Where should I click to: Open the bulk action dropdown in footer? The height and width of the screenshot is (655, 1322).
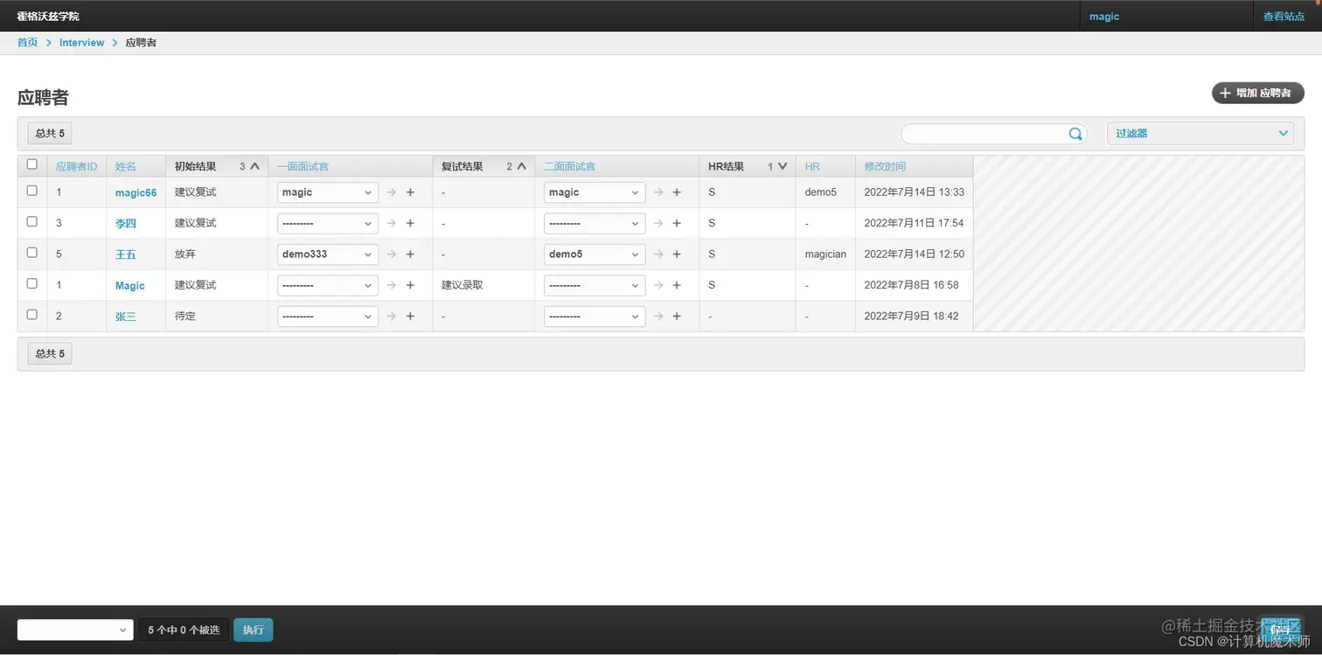[75, 630]
